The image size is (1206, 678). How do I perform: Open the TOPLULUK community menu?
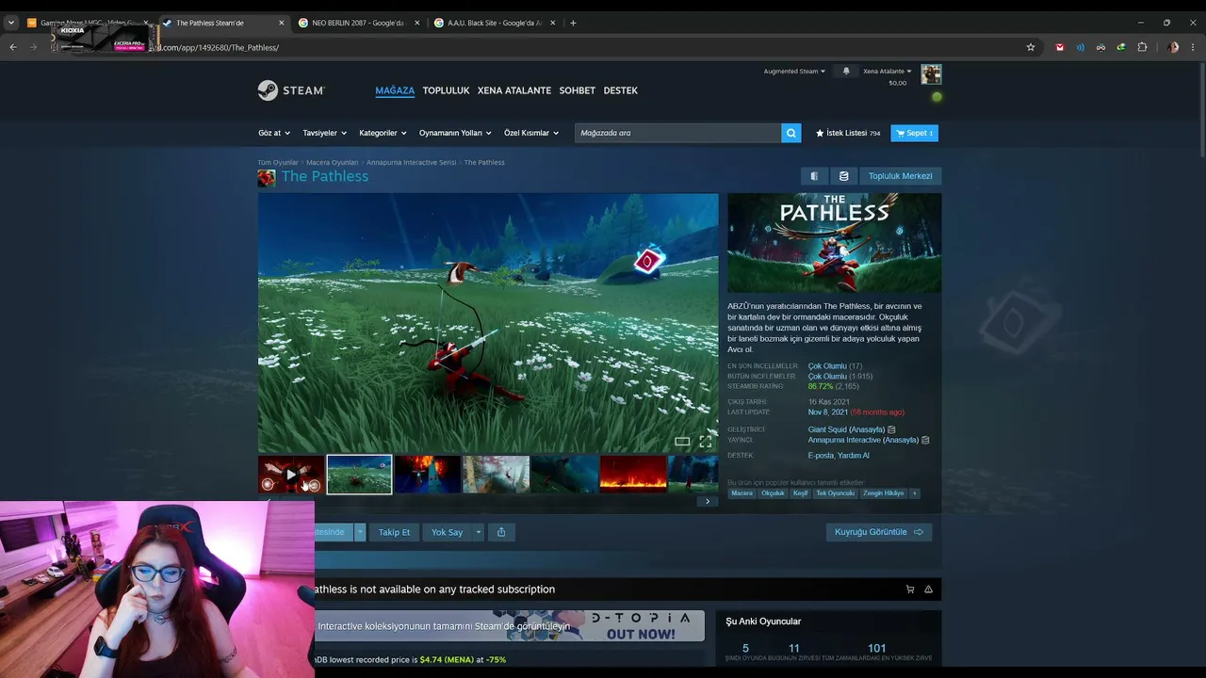click(x=446, y=90)
